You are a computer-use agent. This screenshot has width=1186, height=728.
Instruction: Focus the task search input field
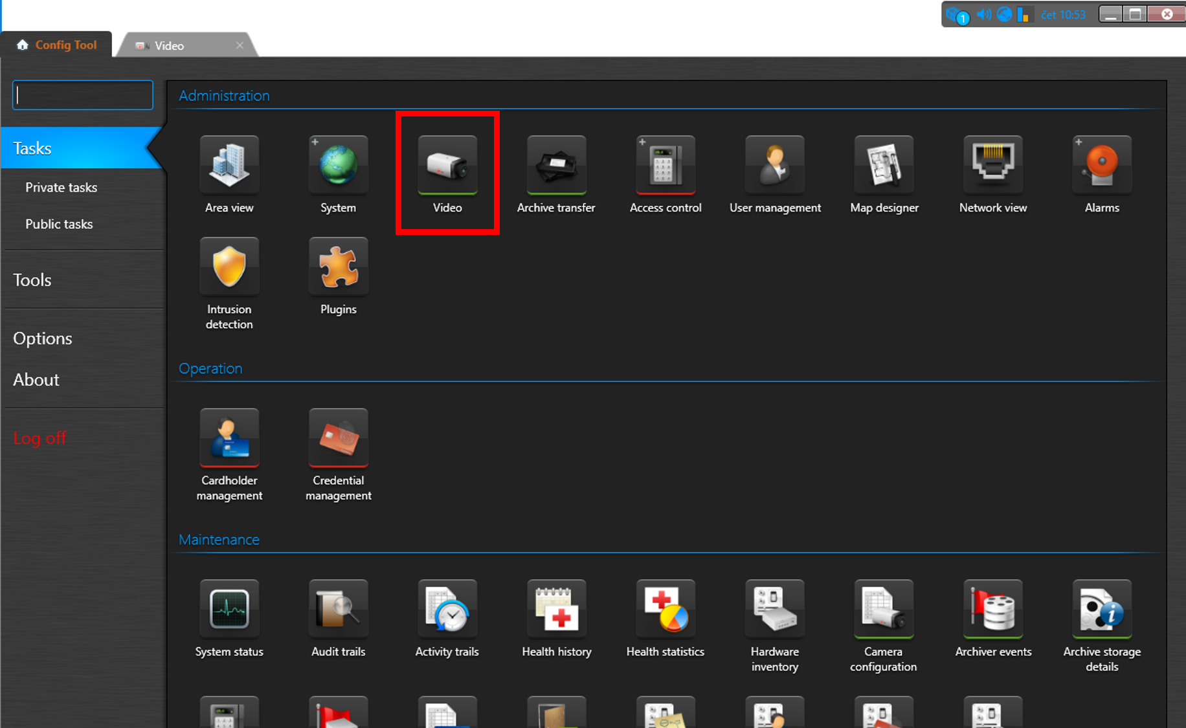click(83, 96)
